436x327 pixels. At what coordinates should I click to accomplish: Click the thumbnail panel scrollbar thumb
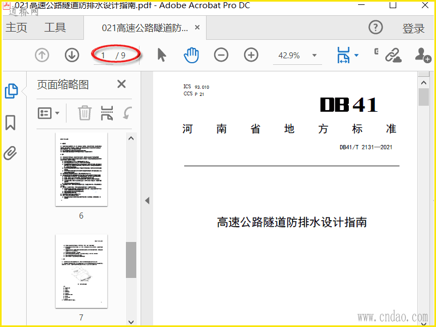(x=131, y=260)
